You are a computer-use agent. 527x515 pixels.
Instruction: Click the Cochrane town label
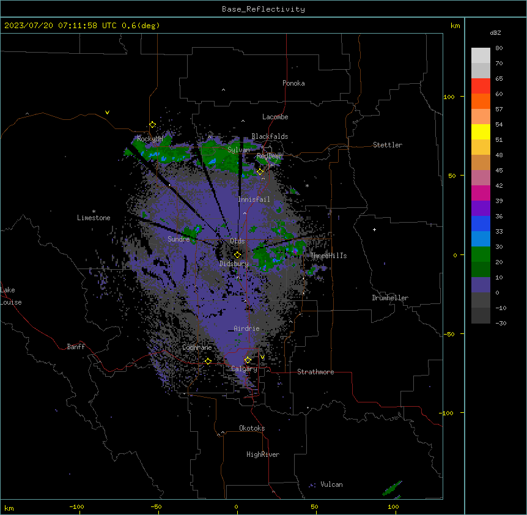click(x=197, y=347)
